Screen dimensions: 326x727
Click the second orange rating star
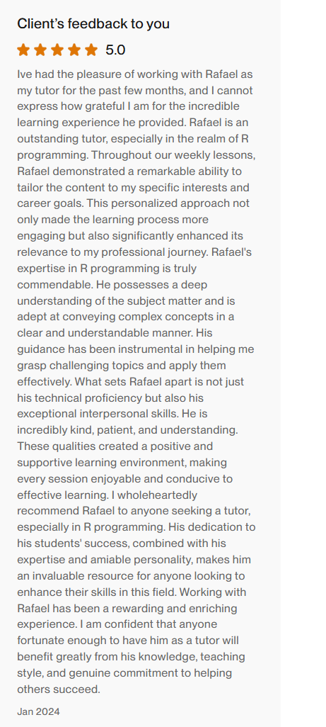(40, 50)
